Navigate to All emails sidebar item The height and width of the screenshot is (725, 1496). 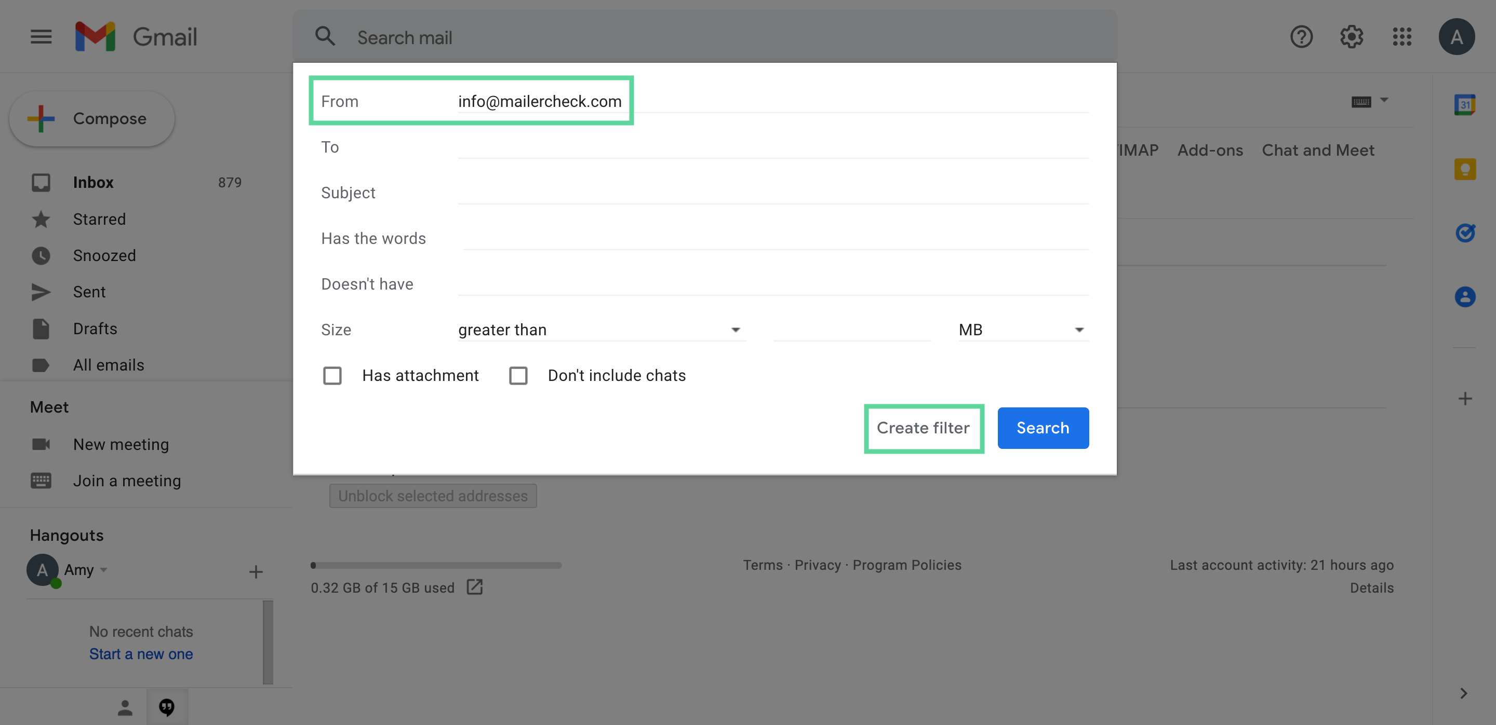click(x=108, y=364)
